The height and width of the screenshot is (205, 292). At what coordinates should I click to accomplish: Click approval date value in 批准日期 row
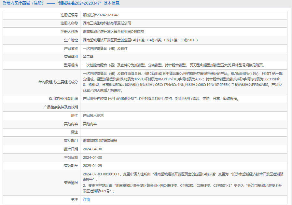[x=92, y=149]
